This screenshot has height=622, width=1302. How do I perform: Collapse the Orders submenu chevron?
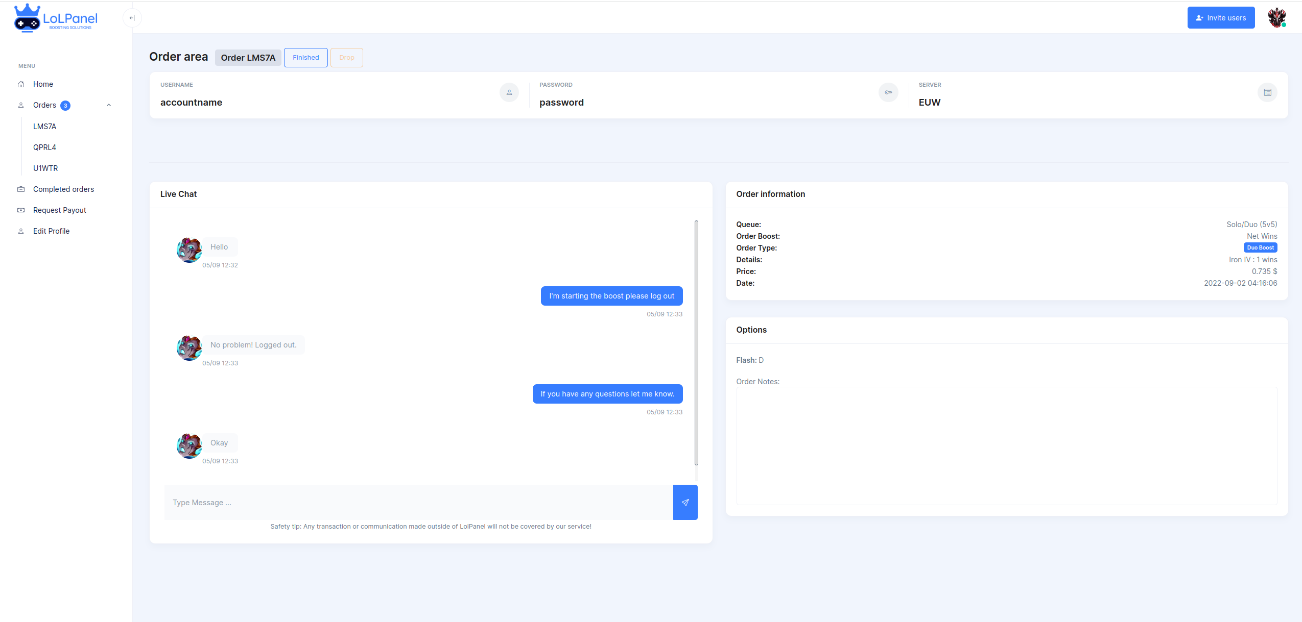(108, 105)
